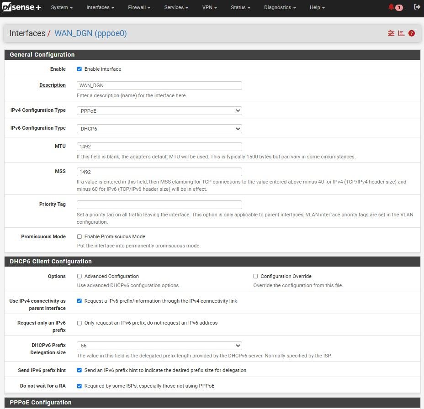This screenshot has height=409, width=424.
Task: Open DHCPv6 Prefix Delegation size dropdown
Action: [x=159, y=346]
